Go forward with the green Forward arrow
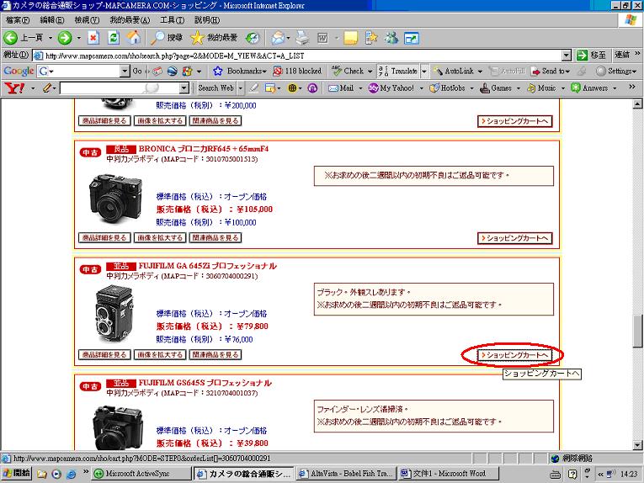 pyautogui.click(x=65, y=38)
